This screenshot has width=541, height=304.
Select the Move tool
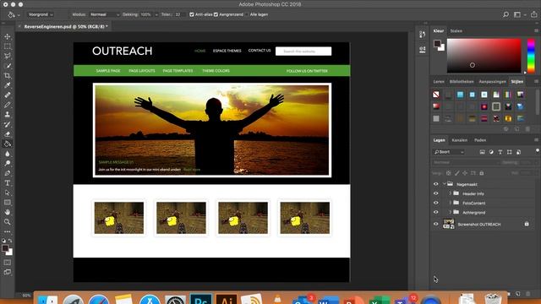(x=8, y=36)
